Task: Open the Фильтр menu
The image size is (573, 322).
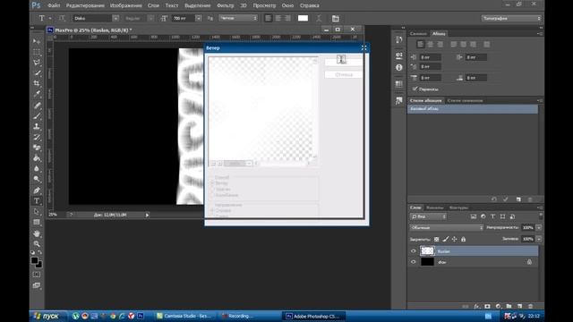Action: pos(225,5)
